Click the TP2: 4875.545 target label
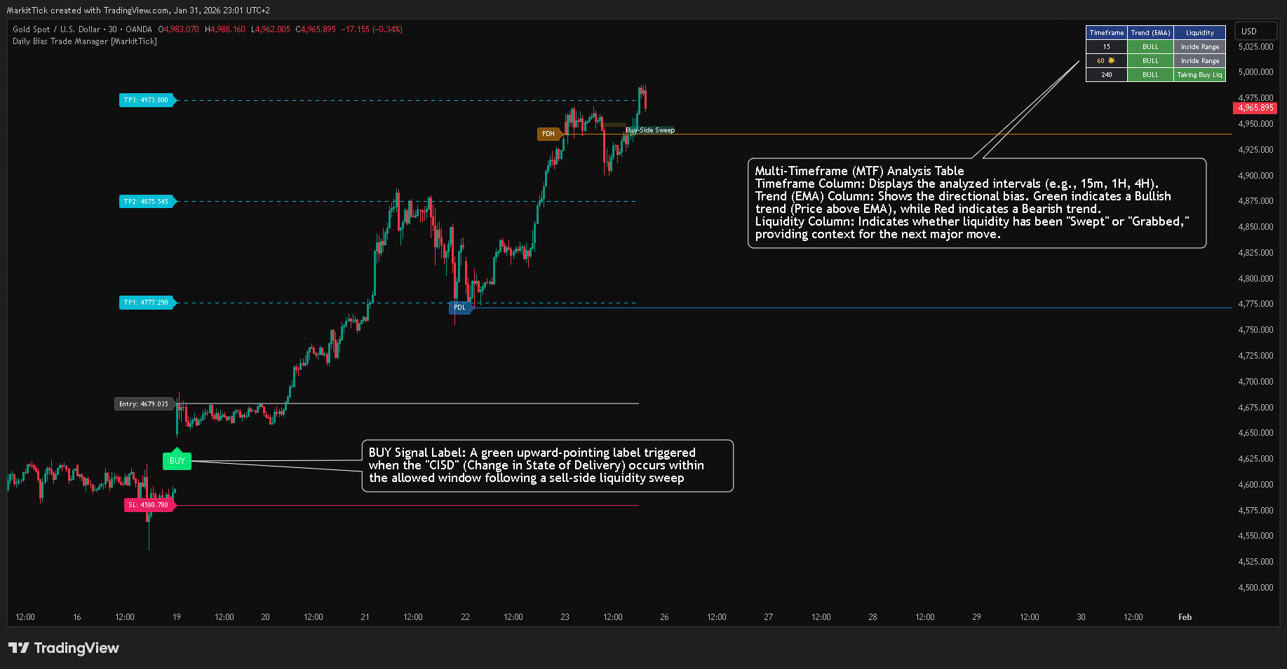Image resolution: width=1287 pixels, height=669 pixels. point(147,202)
